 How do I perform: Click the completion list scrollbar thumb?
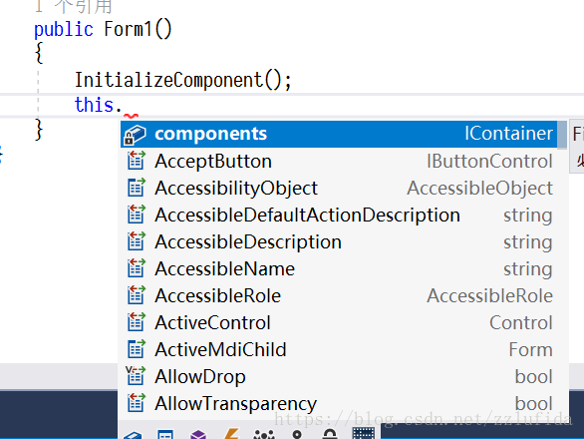(x=562, y=135)
